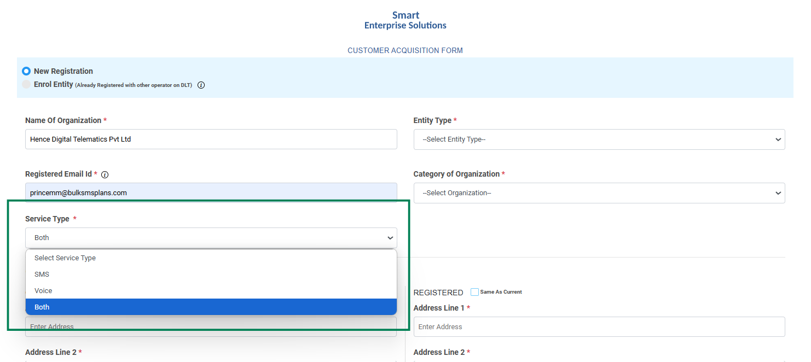Click the REGISTERED section label

438,293
